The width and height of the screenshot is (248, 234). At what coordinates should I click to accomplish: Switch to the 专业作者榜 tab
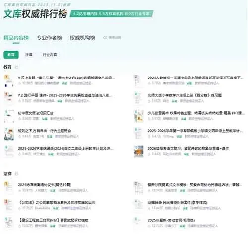pyautogui.click(x=49, y=38)
